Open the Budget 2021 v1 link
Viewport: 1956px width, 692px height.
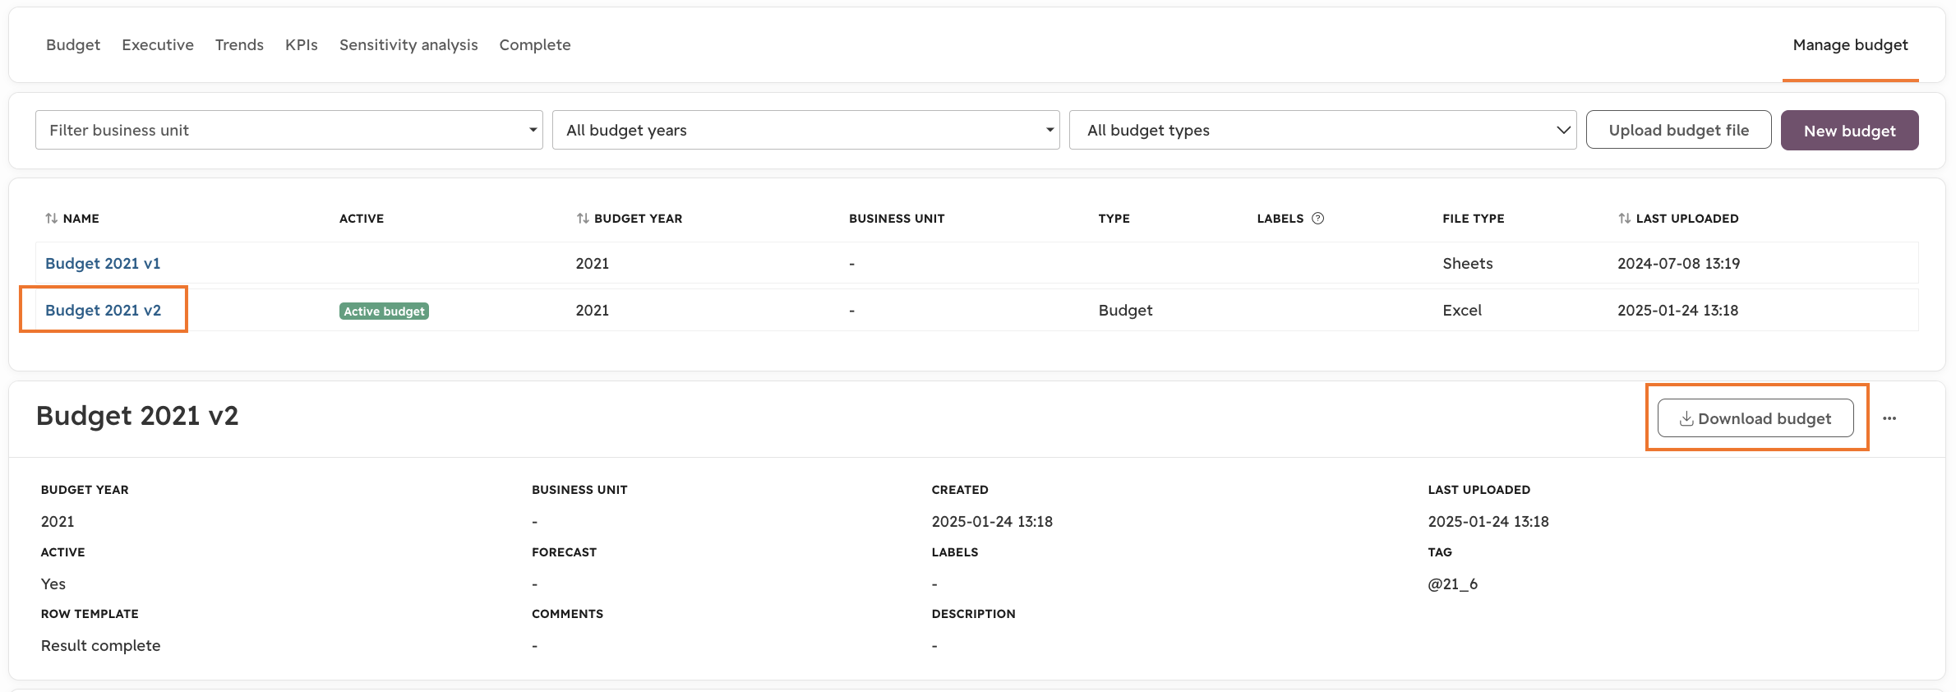pyautogui.click(x=103, y=263)
